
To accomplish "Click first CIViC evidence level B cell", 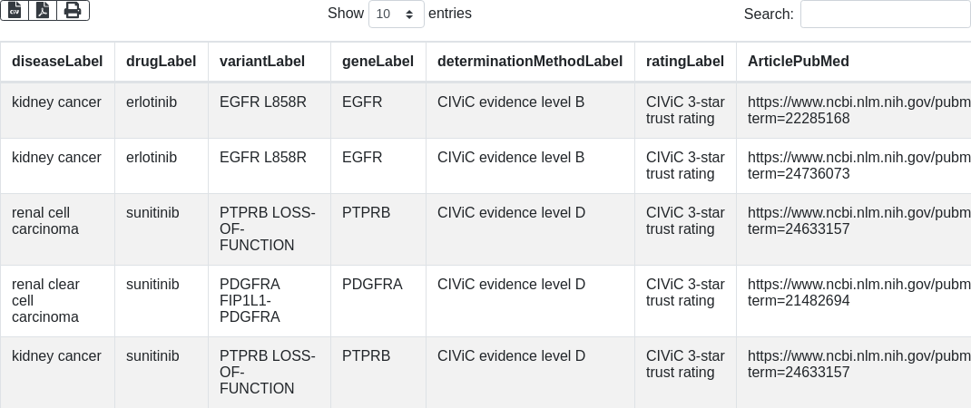I will (511, 102).
